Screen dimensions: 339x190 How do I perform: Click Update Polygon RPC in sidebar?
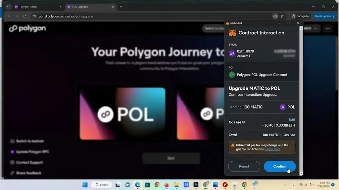pyautogui.click(x=30, y=152)
